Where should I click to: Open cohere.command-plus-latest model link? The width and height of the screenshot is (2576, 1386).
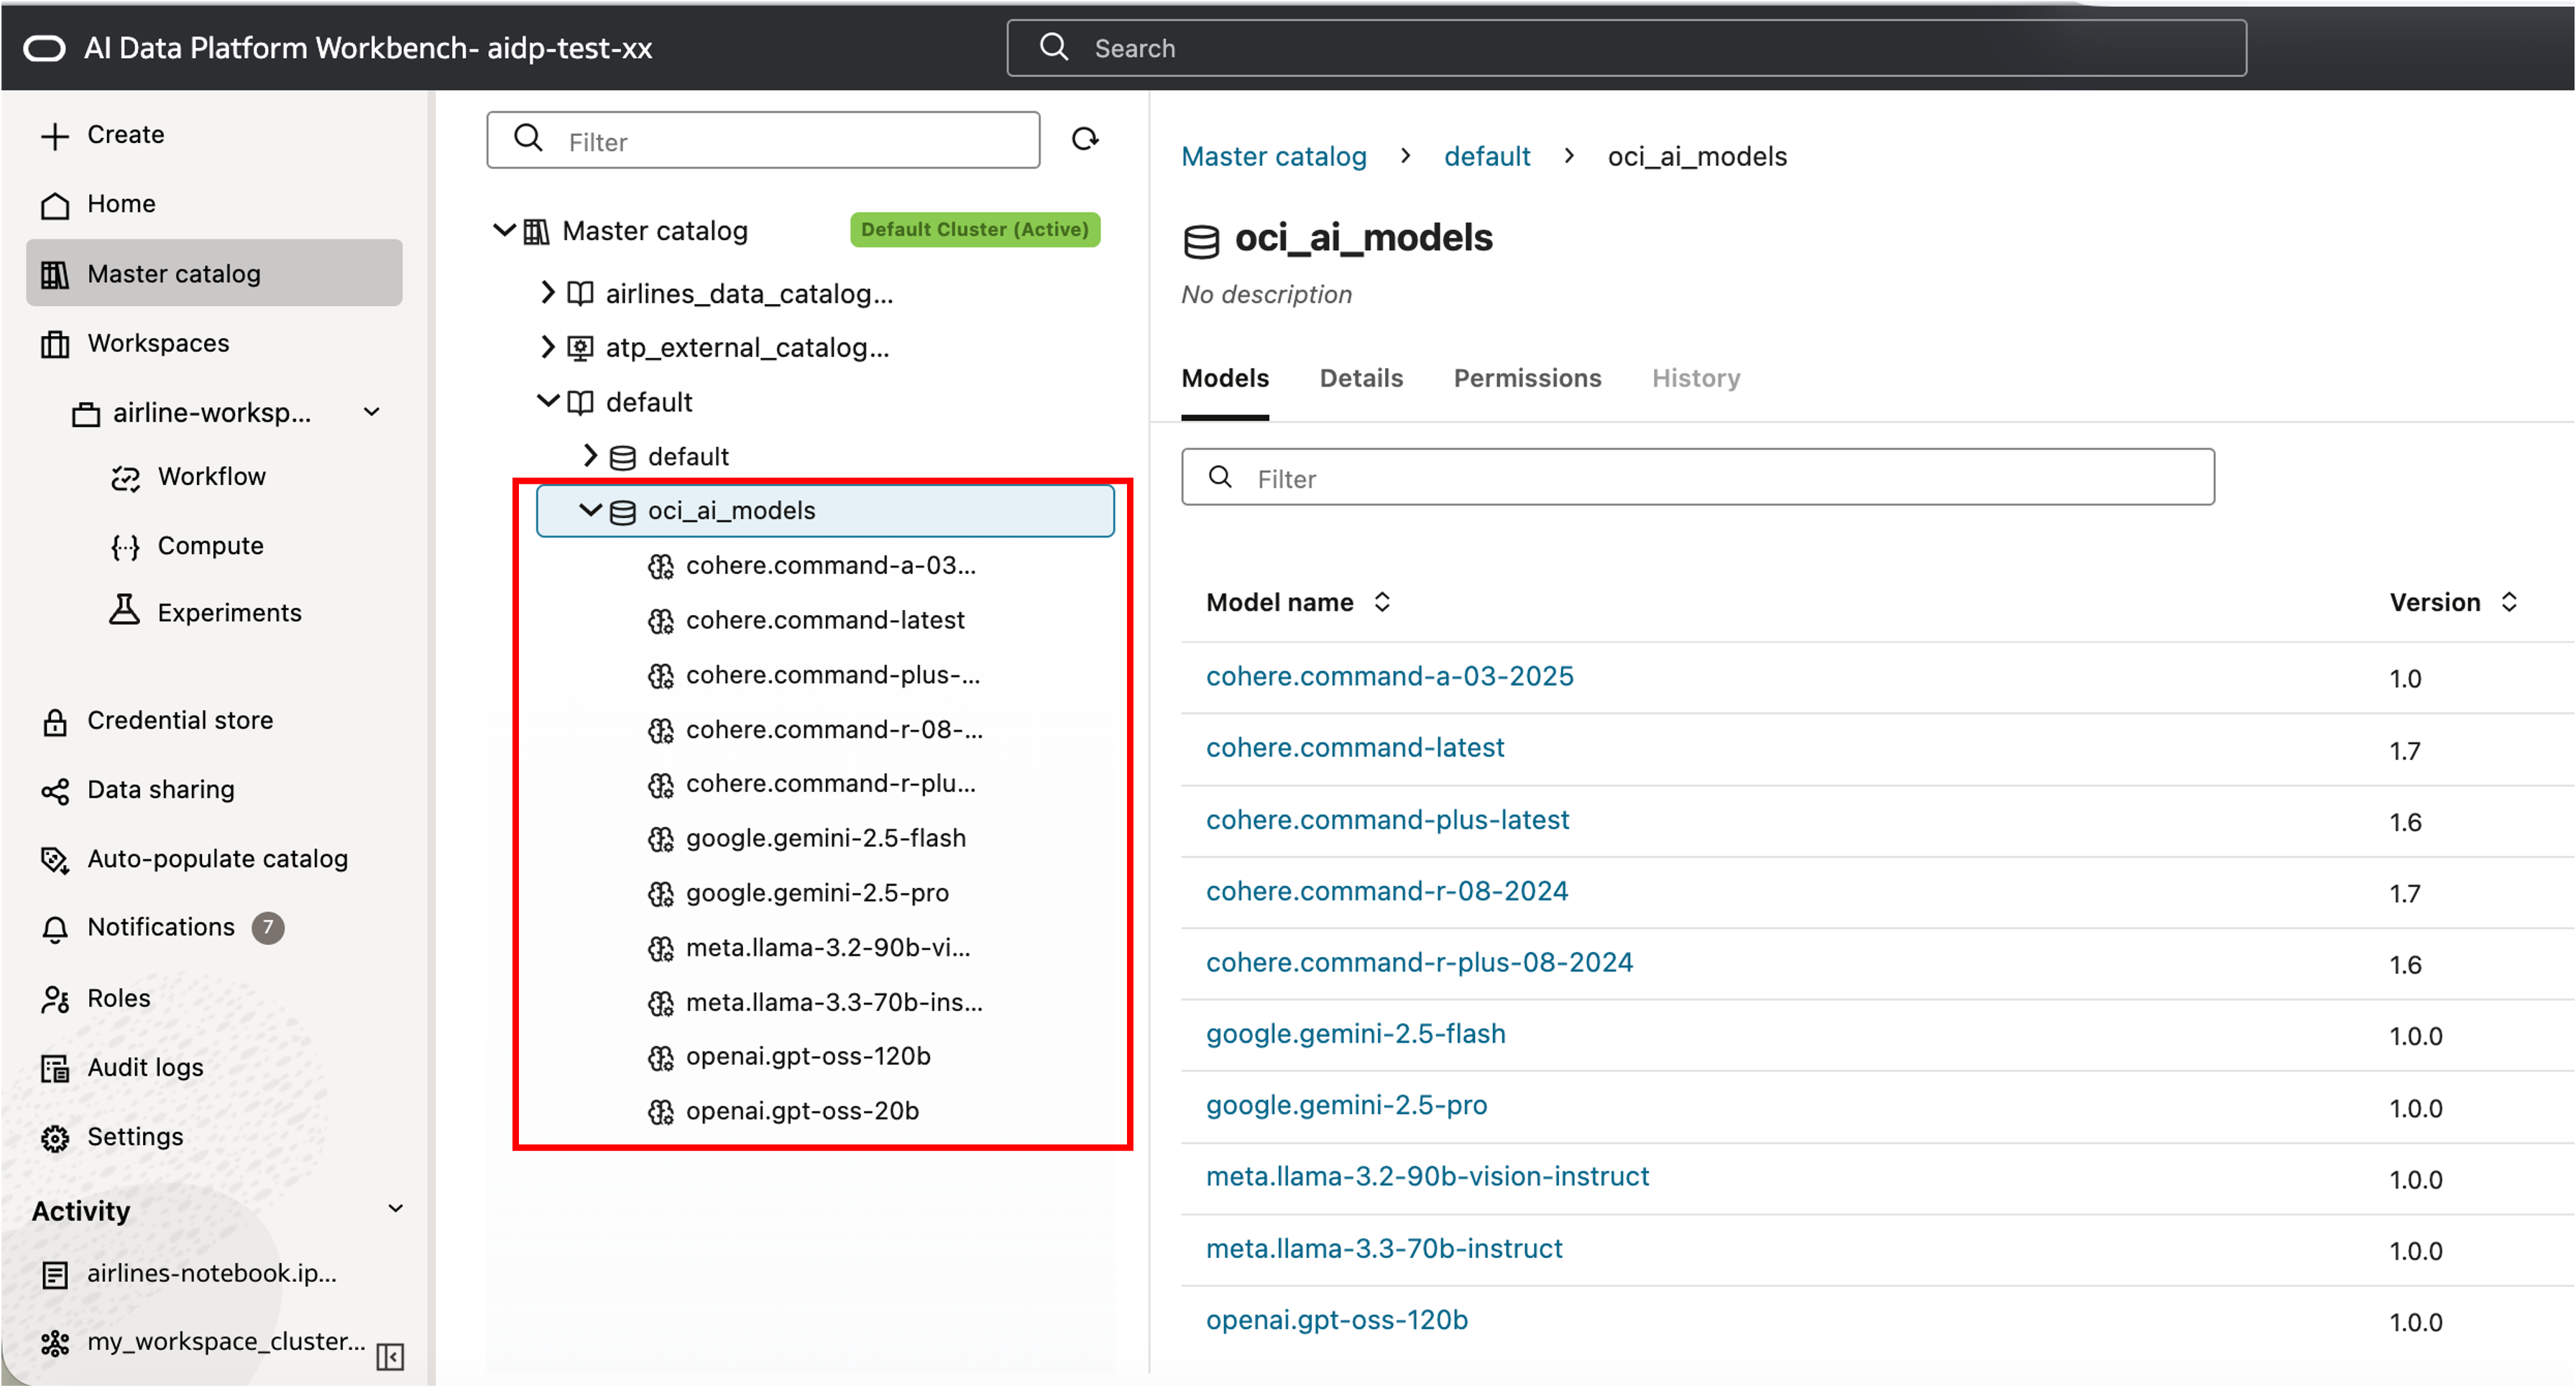pyautogui.click(x=1387, y=819)
